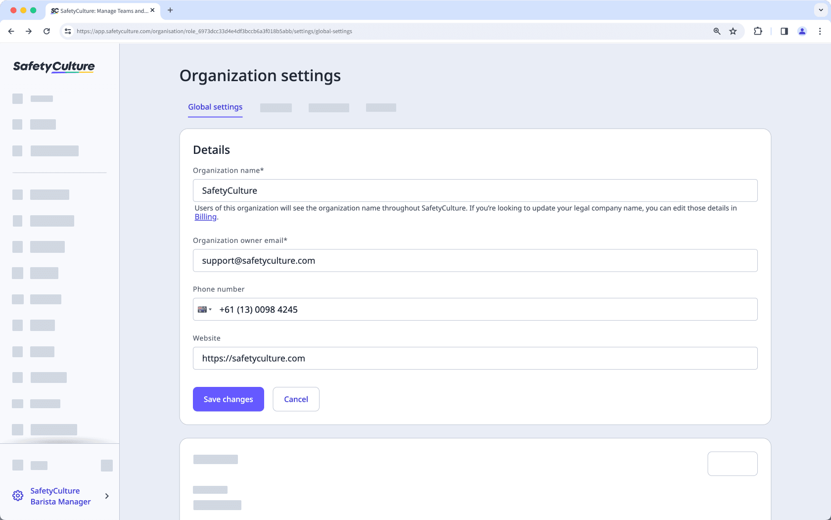831x520 pixels.
Task: Reload the current page
Action: point(46,31)
